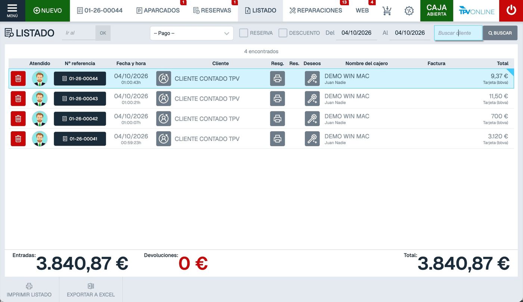This screenshot has width=523, height=302.
Task: Click the BUSCAR search button
Action: coord(500,33)
